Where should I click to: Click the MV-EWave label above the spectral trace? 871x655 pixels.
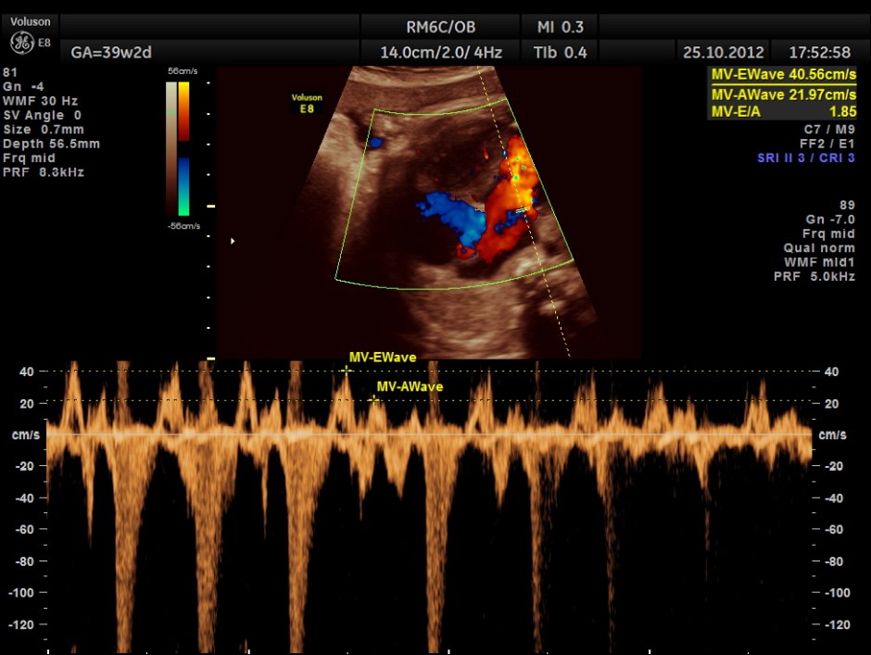tap(382, 357)
